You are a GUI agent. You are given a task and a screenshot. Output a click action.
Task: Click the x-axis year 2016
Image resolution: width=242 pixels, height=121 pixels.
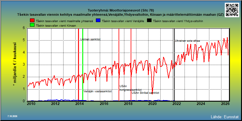(x=104, y=104)
